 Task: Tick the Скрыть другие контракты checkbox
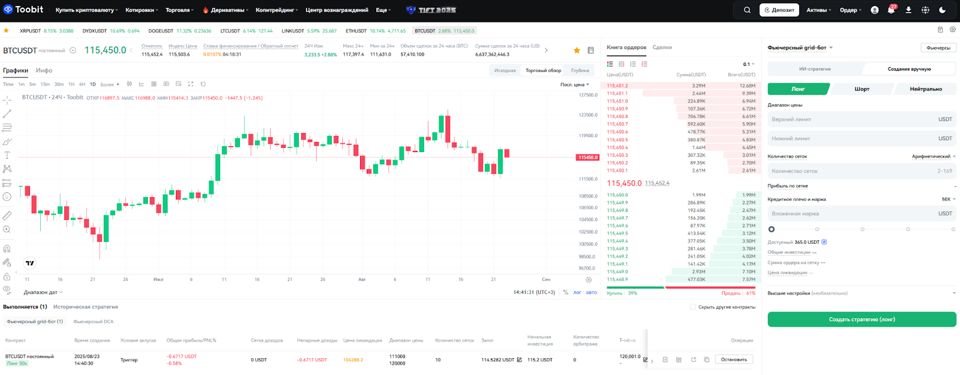point(692,307)
